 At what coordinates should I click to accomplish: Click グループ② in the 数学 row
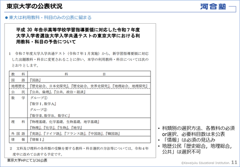(x=39, y=109)
